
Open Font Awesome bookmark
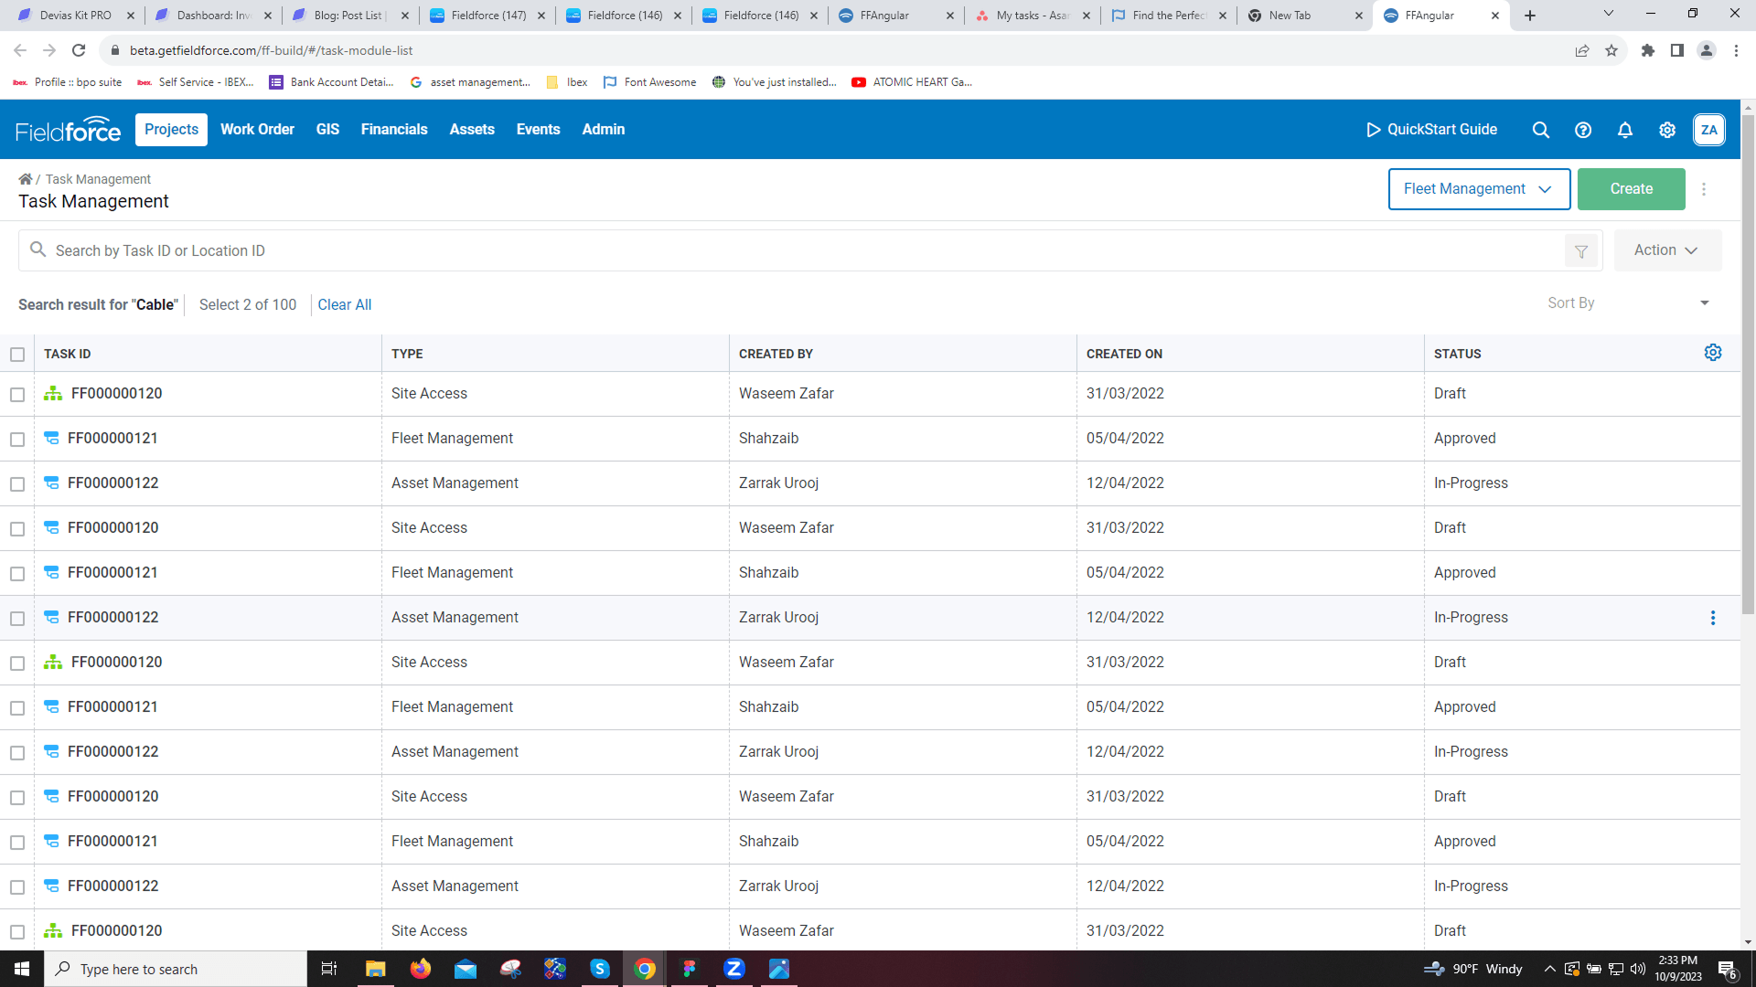point(649,82)
